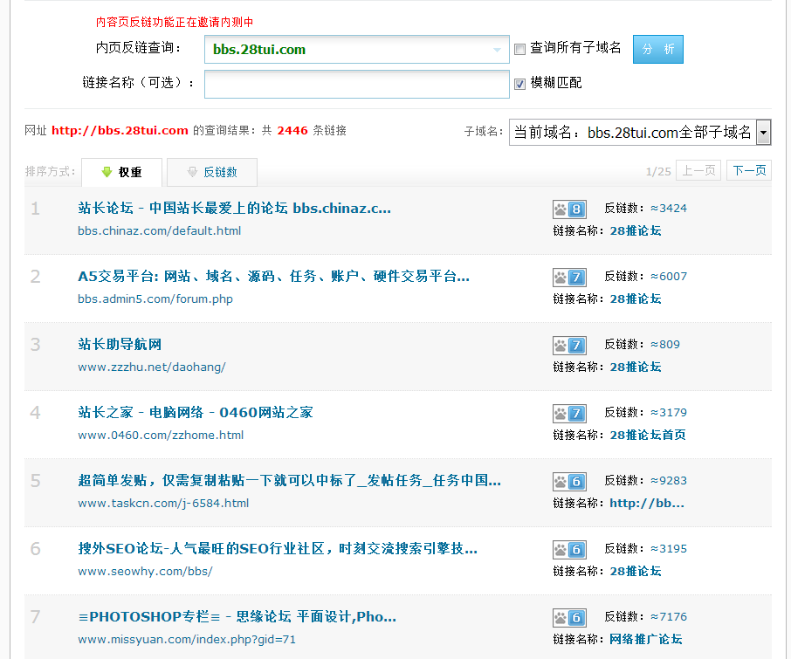Image resolution: width=791 pixels, height=659 pixels.
Task: Uncheck the 模糊匹配 checkbox
Action: (519, 84)
